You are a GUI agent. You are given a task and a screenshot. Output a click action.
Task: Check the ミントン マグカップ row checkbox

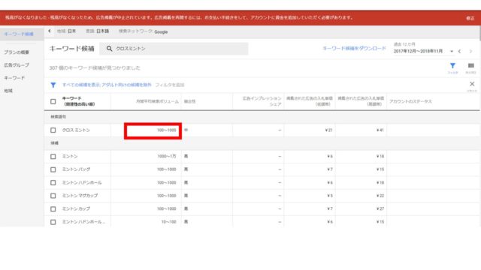[x=53, y=196]
